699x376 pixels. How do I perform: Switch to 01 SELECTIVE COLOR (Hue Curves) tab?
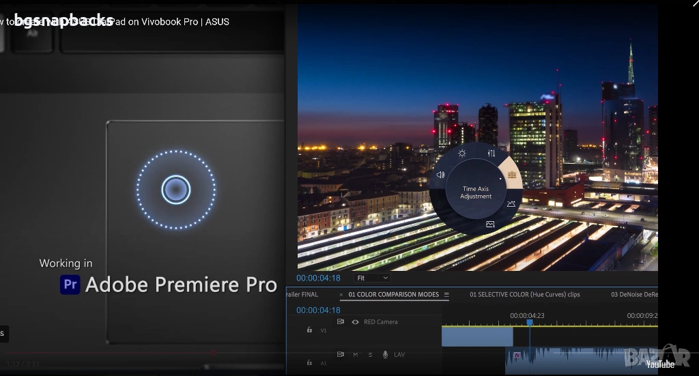point(524,295)
